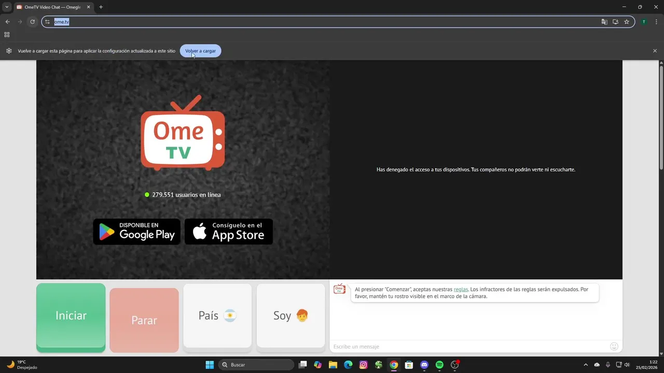Click the OmeTV logo
Image resolution: width=664 pixels, height=373 pixels.
[x=183, y=133]
